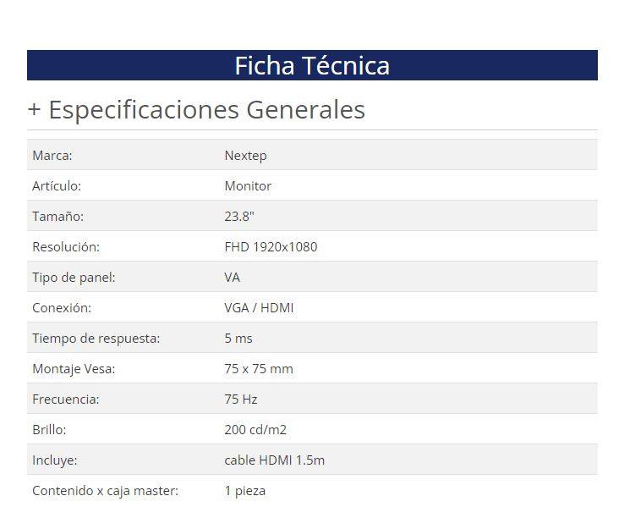Click the 75 x 75 mm value
This screenshot has width=619, height=507.
(259, 369)
